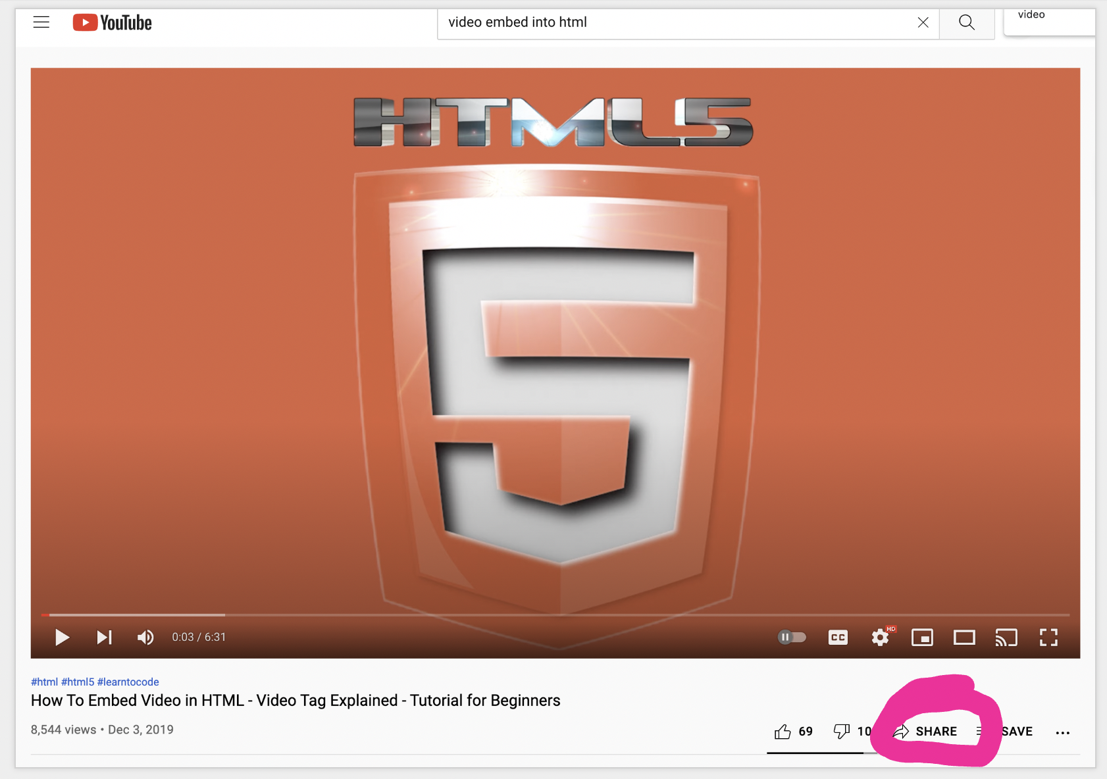Like the video with thumbs up
The width and height of the screenshot is (1107, 779).
coord(793,731)
